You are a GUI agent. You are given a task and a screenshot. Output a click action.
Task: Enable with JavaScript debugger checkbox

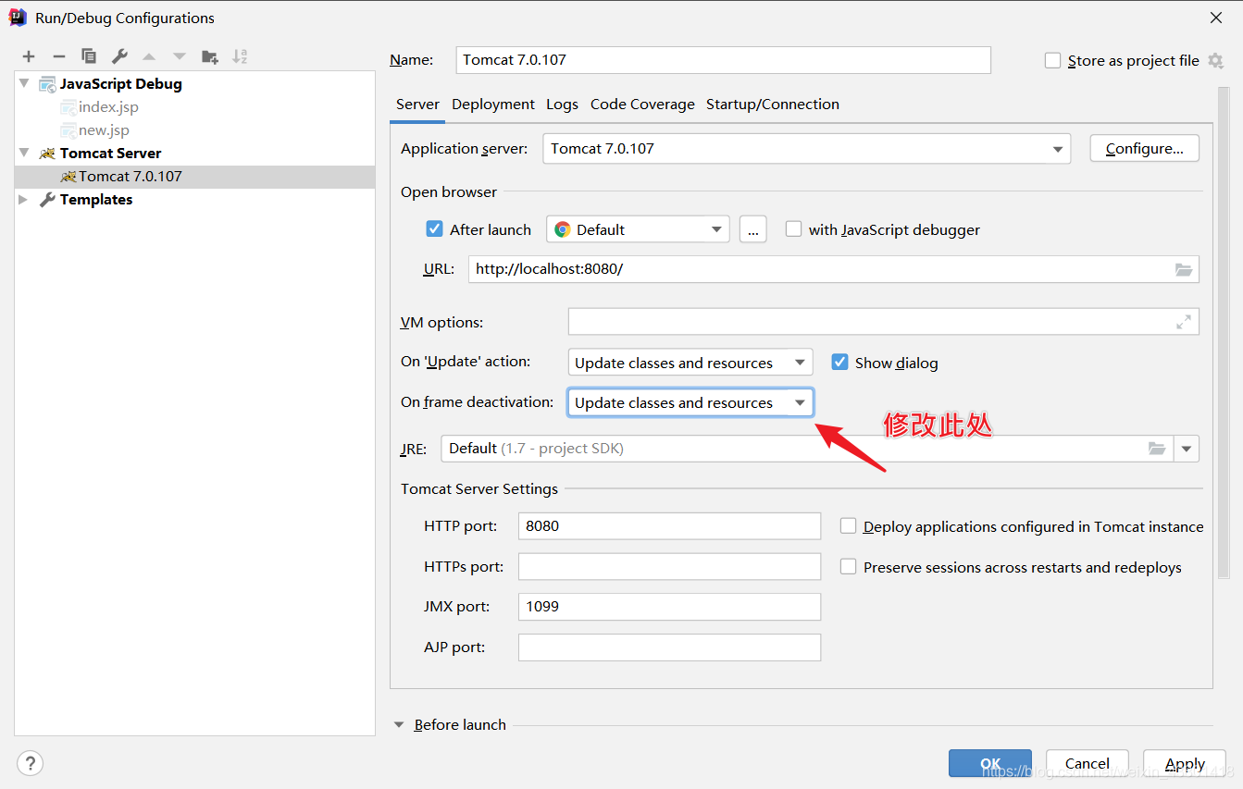[793, 229]
